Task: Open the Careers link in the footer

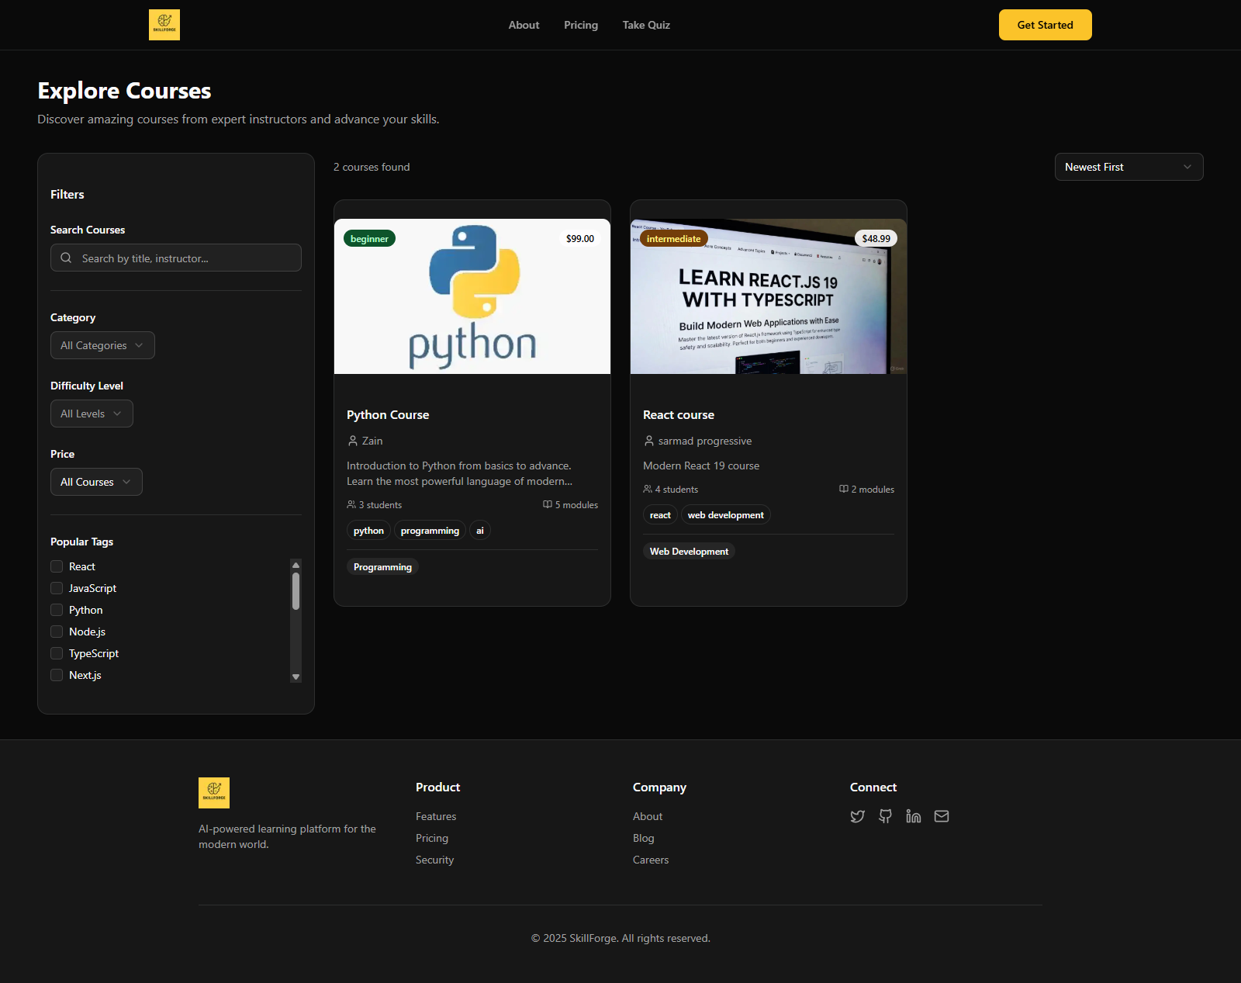Action: [650, 859]
